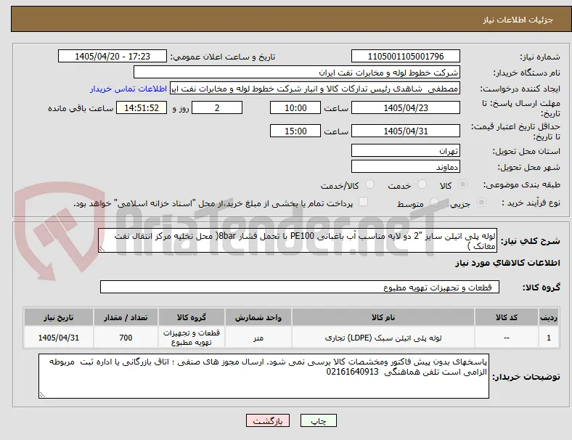Click the resize grip of the description textarea
572x440 pixels.
click(x=102, y=249)
